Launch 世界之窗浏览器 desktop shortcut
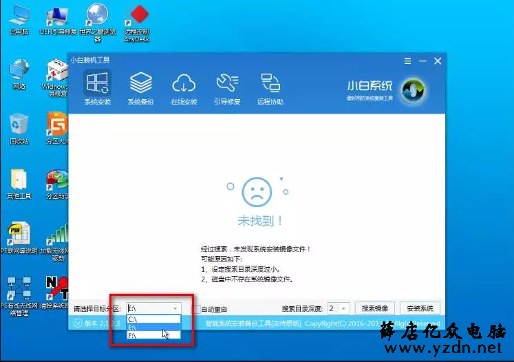The height and width of the screenshot is (362, 514). tap(97, 23)
